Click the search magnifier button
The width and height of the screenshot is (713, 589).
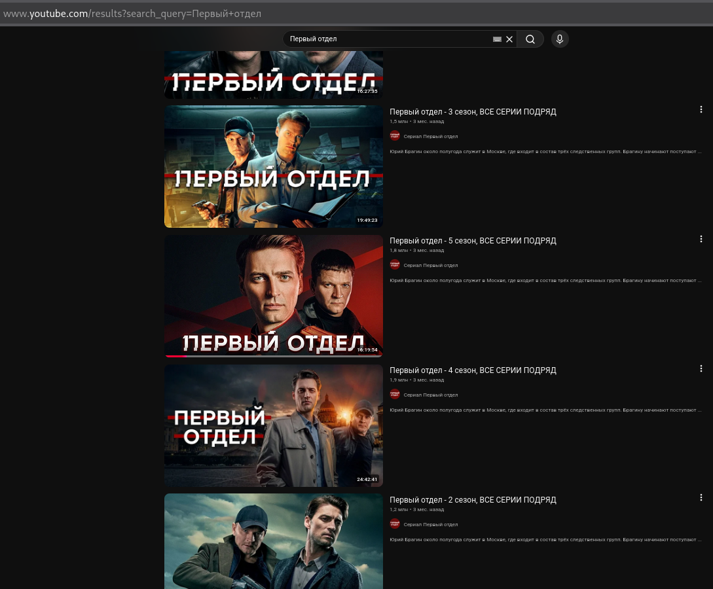[530, 39]
